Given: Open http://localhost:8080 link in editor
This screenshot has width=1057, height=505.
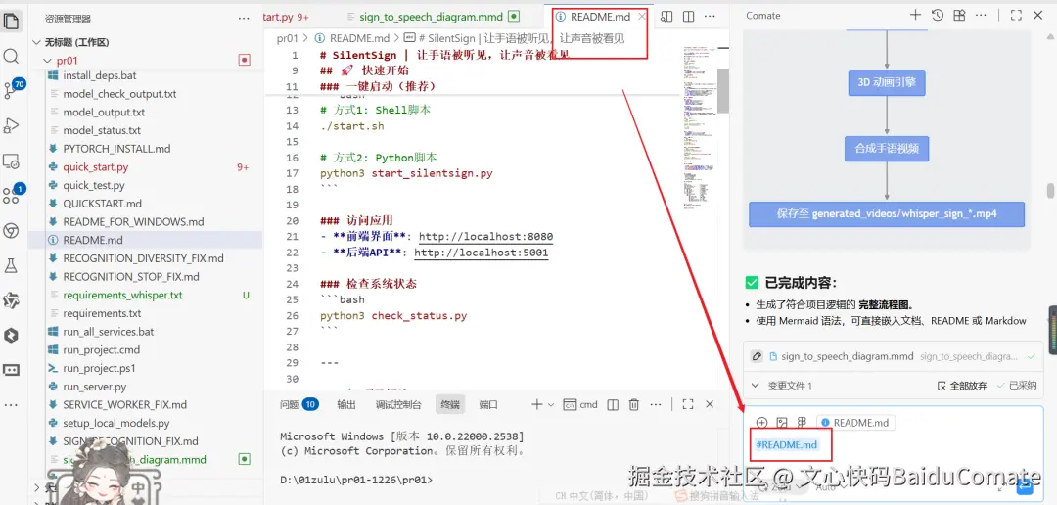Looking at the screenshot, I should point(486,236).
